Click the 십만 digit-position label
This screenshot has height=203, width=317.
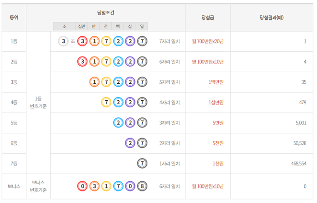82,26
